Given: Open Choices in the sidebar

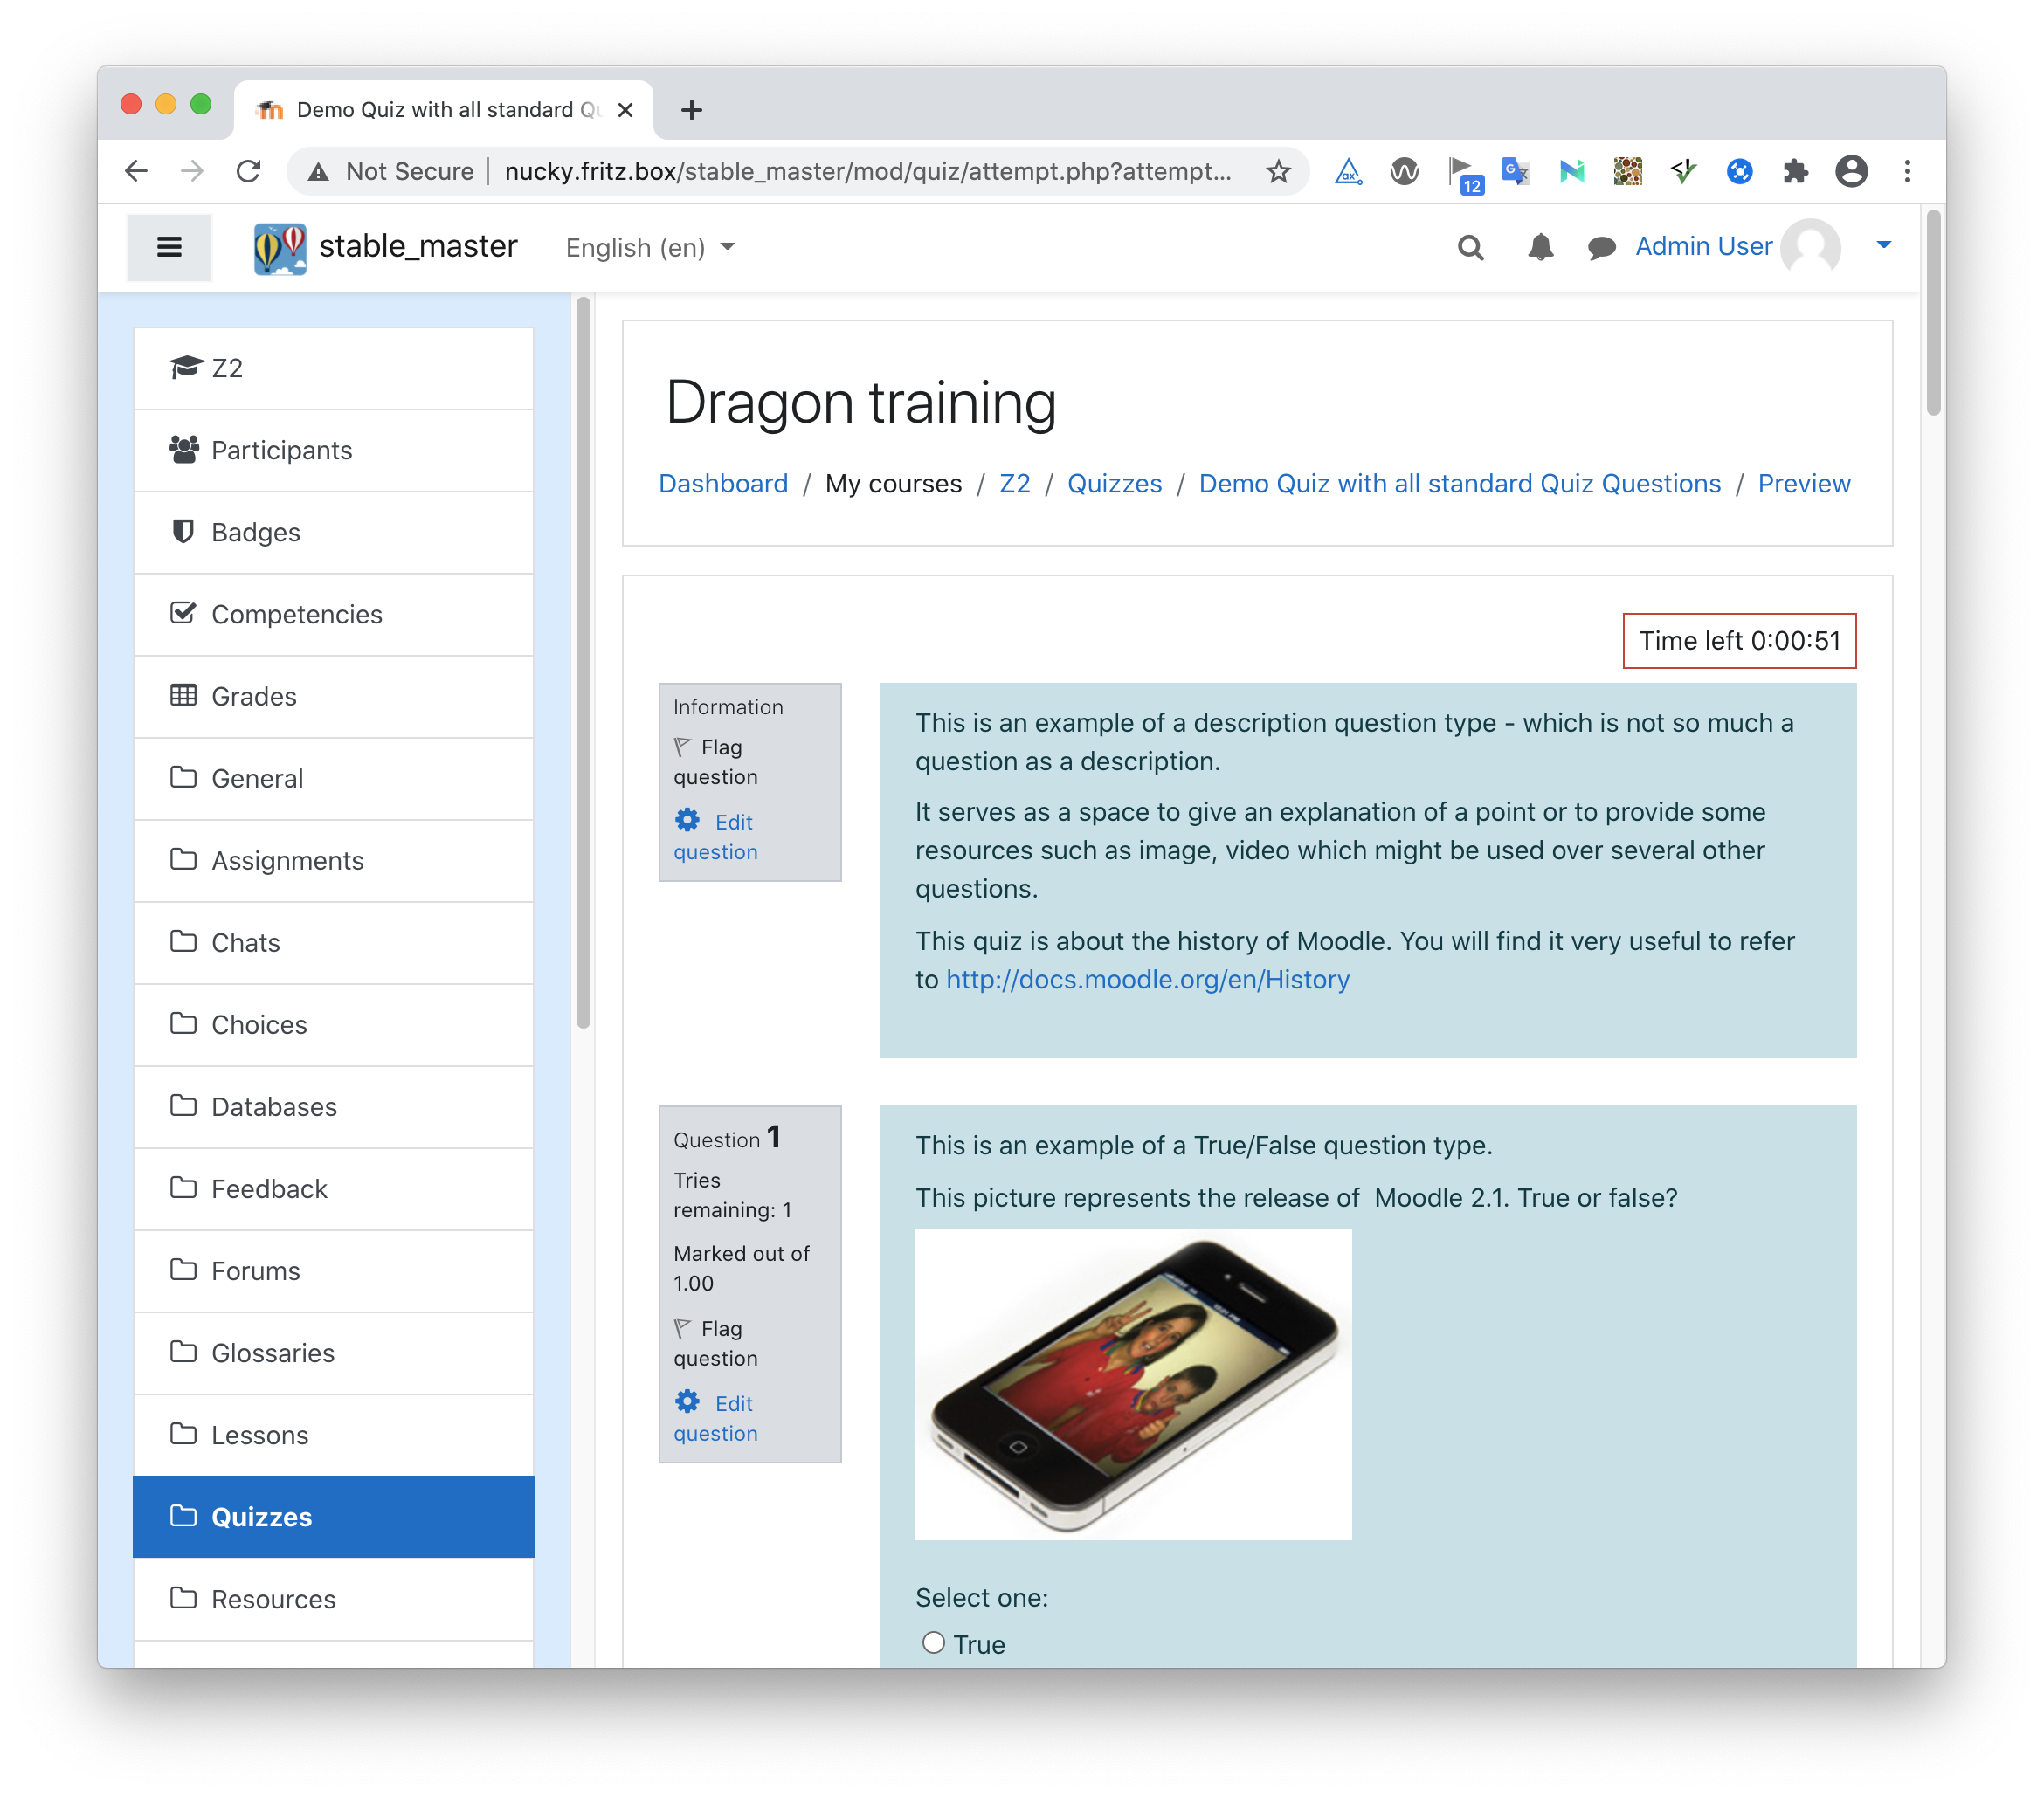Looking at the screenshot, I should (333, 1023).
